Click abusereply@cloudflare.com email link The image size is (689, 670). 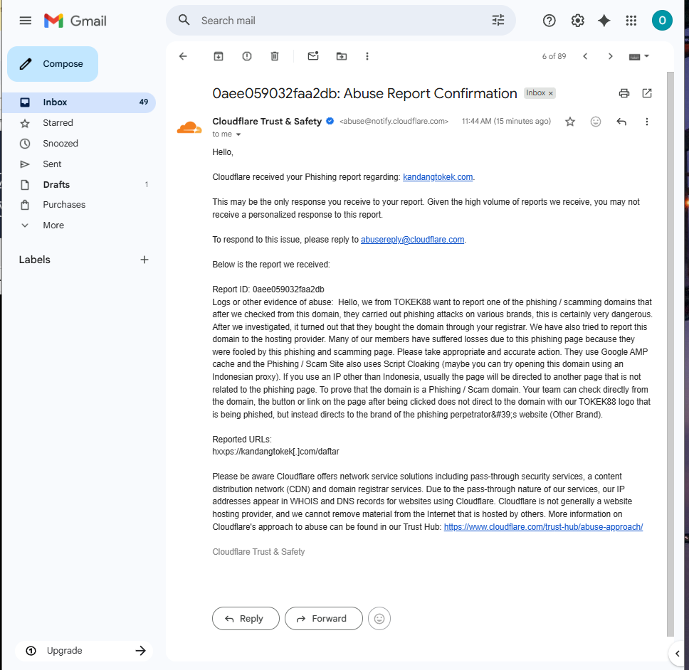tap(413, 240)
